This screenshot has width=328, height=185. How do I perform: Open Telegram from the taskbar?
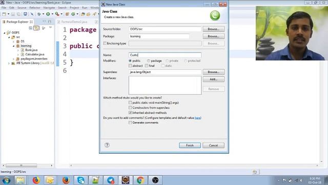click(111, 180)
